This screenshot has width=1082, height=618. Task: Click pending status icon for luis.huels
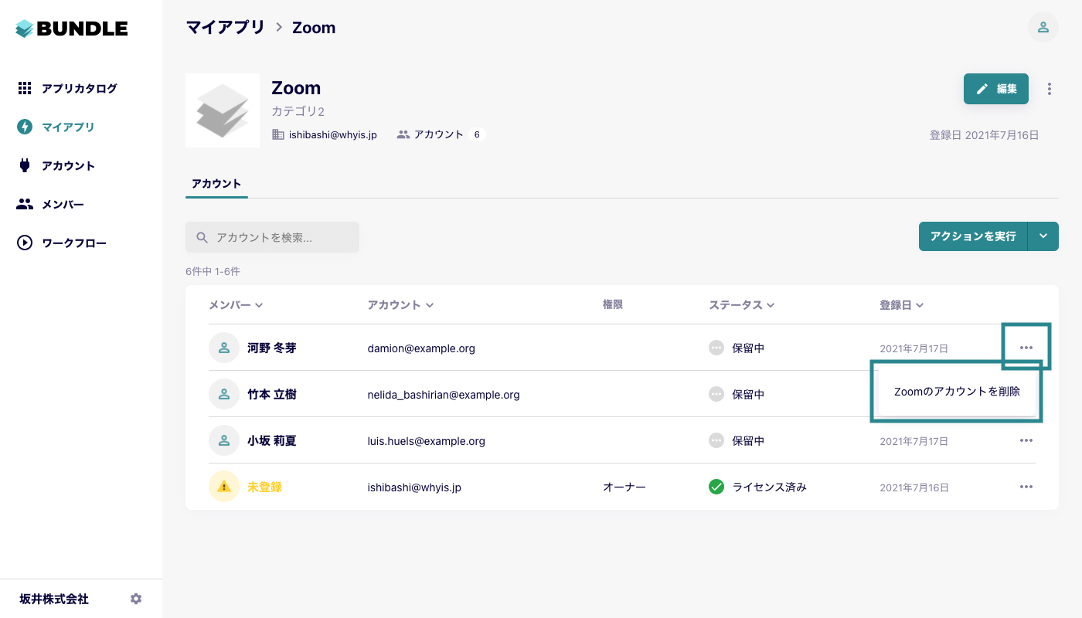pyautogui.click(x=716, y=440)
